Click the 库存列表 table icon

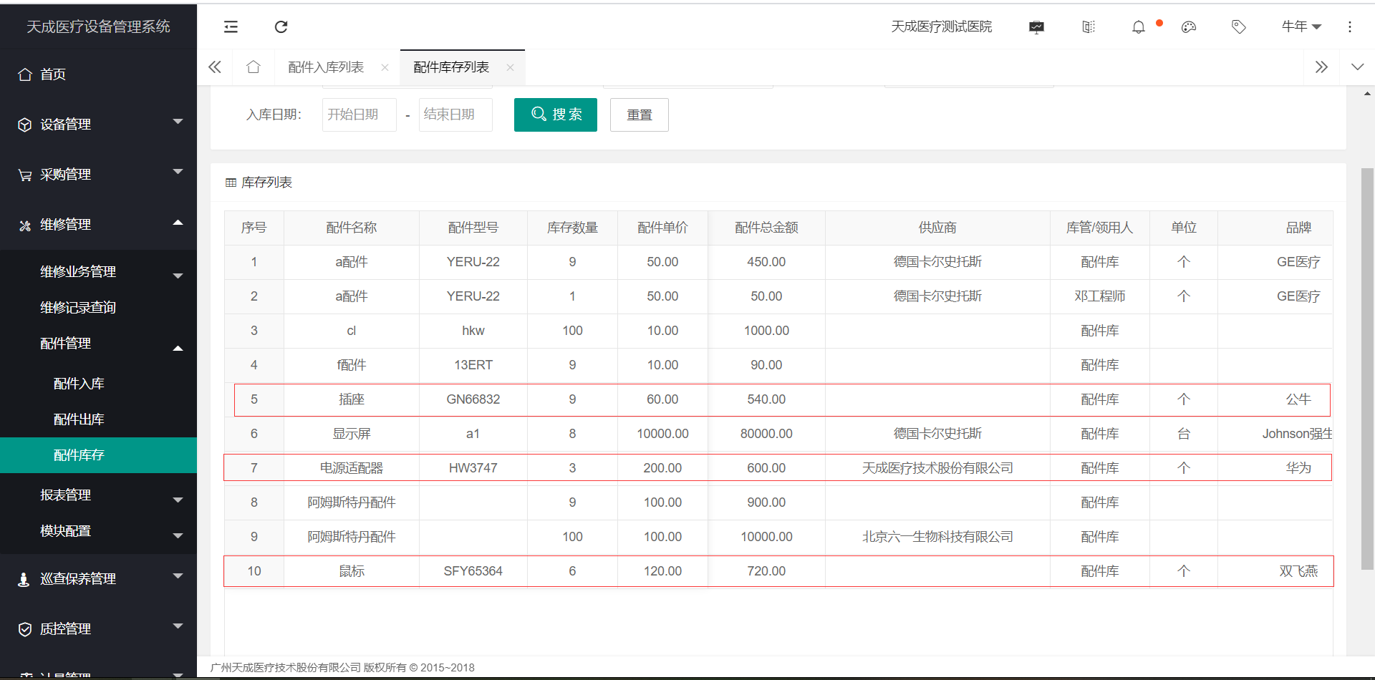coord(231,183)
